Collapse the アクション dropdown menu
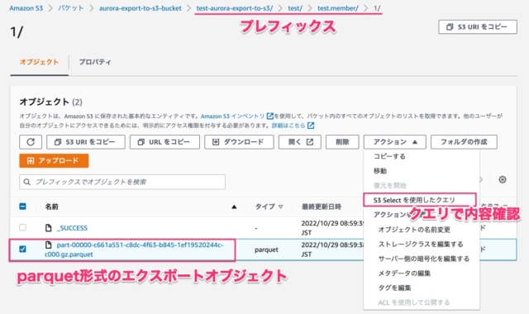The width and height of the screenshot is (529, 314). [x=395, y=142]
